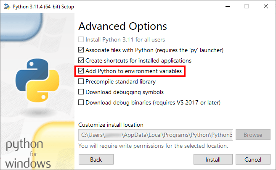Go Back to the previous setup page

(x=96, y=160)
